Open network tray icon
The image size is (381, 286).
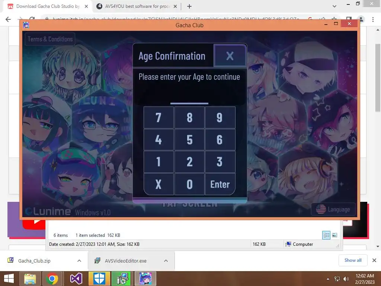point(337,279)
